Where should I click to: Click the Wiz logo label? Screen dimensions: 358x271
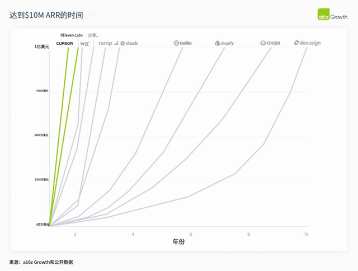pos(85,44)
